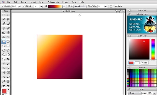This screenshot has height=95, width=157.
Task: Open the Fill gradient dropdown arrow
Action: [64, 6]
